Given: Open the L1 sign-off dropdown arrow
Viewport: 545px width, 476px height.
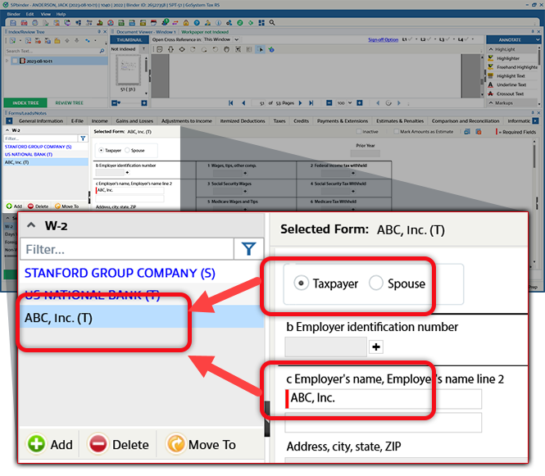Looking at the screenshot, I should tap(416, 39).
